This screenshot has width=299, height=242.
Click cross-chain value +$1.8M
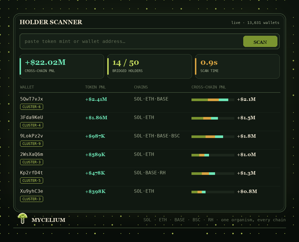[x=246, y=136]
